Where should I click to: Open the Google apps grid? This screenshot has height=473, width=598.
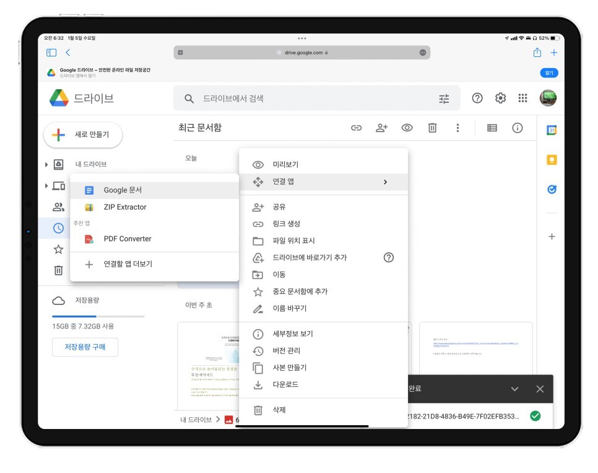pos(523,98)
